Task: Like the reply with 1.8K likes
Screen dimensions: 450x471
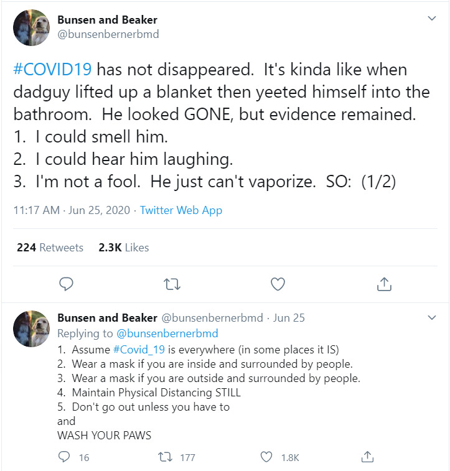Action: (x=267, y=457)
